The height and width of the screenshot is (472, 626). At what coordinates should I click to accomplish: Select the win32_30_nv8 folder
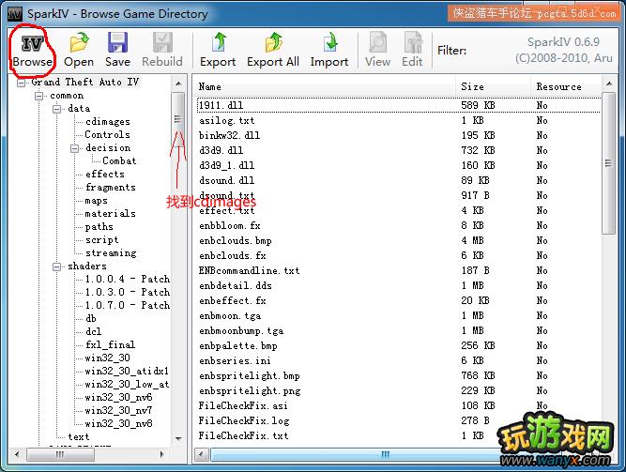point(118,424)
